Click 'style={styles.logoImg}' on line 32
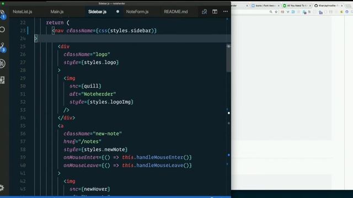 click(x=101, y=102)
